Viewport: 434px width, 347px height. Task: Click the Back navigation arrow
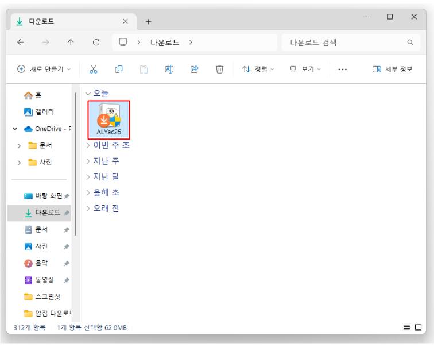click(21, 43)
